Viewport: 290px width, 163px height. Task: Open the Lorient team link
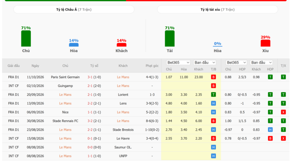coord(123,94)
